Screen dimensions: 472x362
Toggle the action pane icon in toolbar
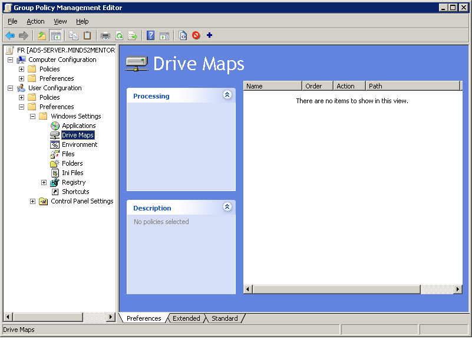(x=164, y=35)
